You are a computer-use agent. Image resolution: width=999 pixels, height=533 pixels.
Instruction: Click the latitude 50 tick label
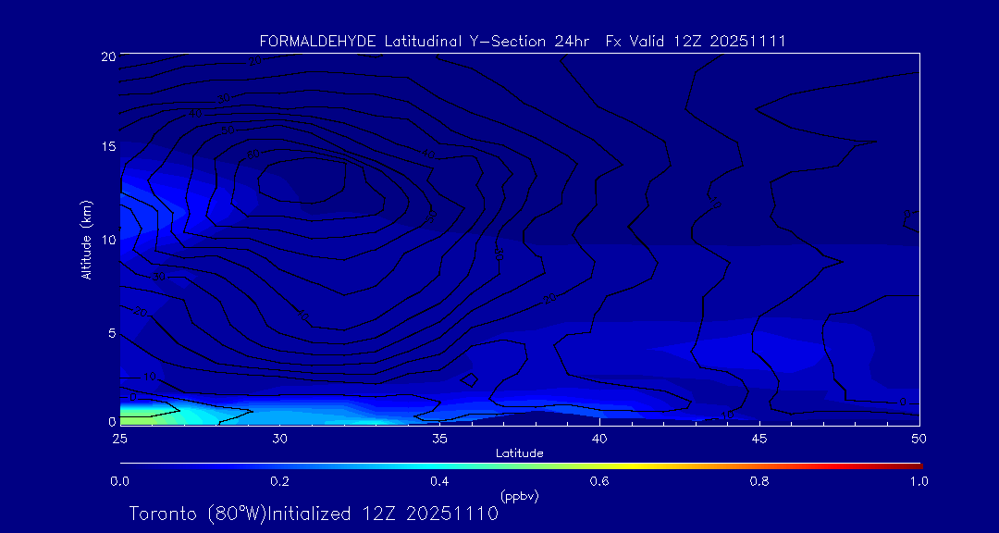pyautogui.click(x=919, y=438)
